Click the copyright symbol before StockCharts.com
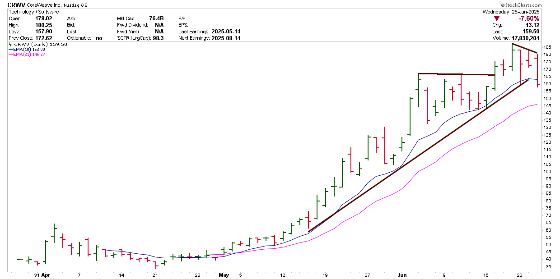The height and width of the screenshot is (279, 560). click(504, 5)
